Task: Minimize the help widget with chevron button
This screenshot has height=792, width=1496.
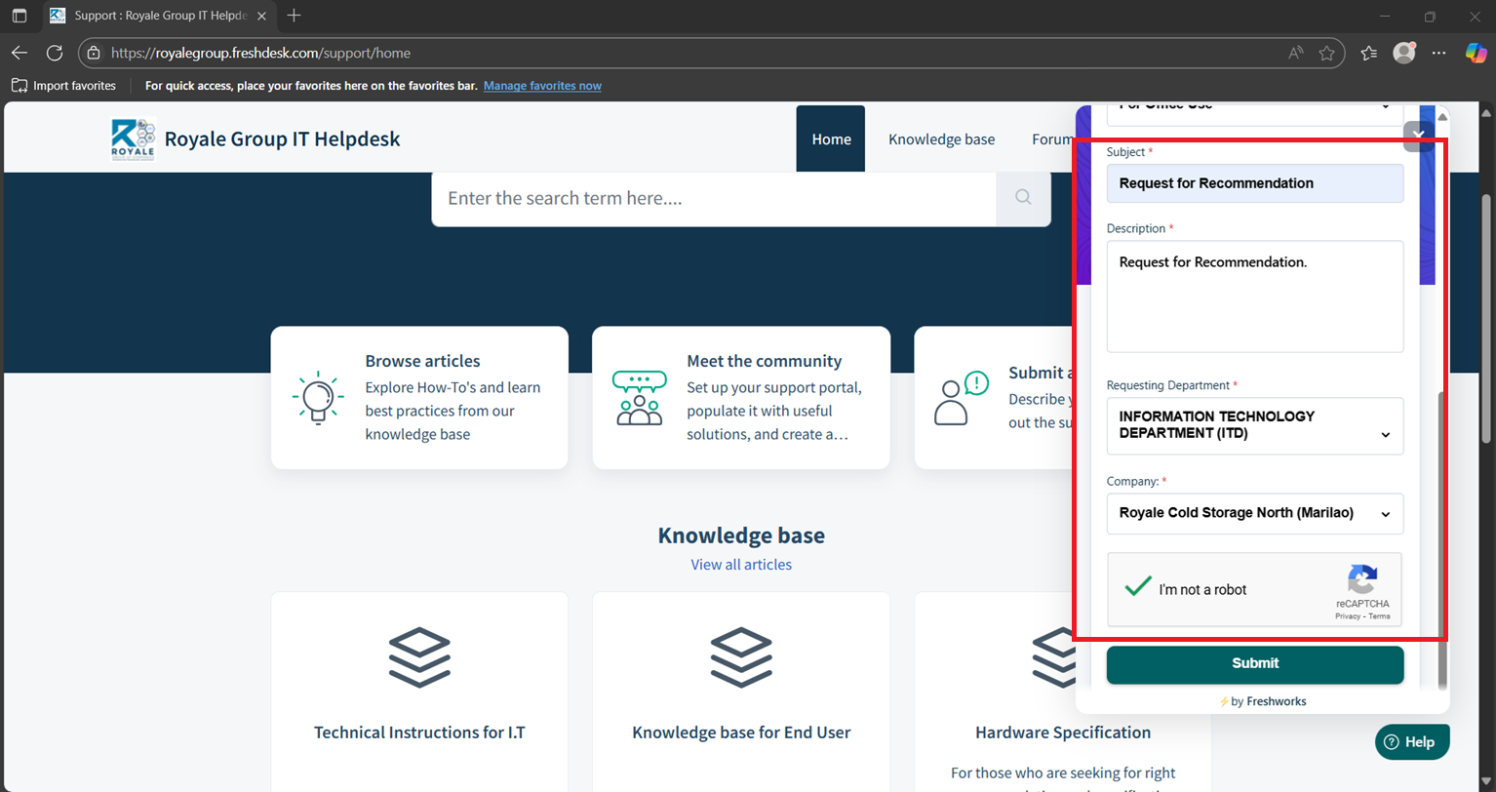Action: pos(1418,135)
